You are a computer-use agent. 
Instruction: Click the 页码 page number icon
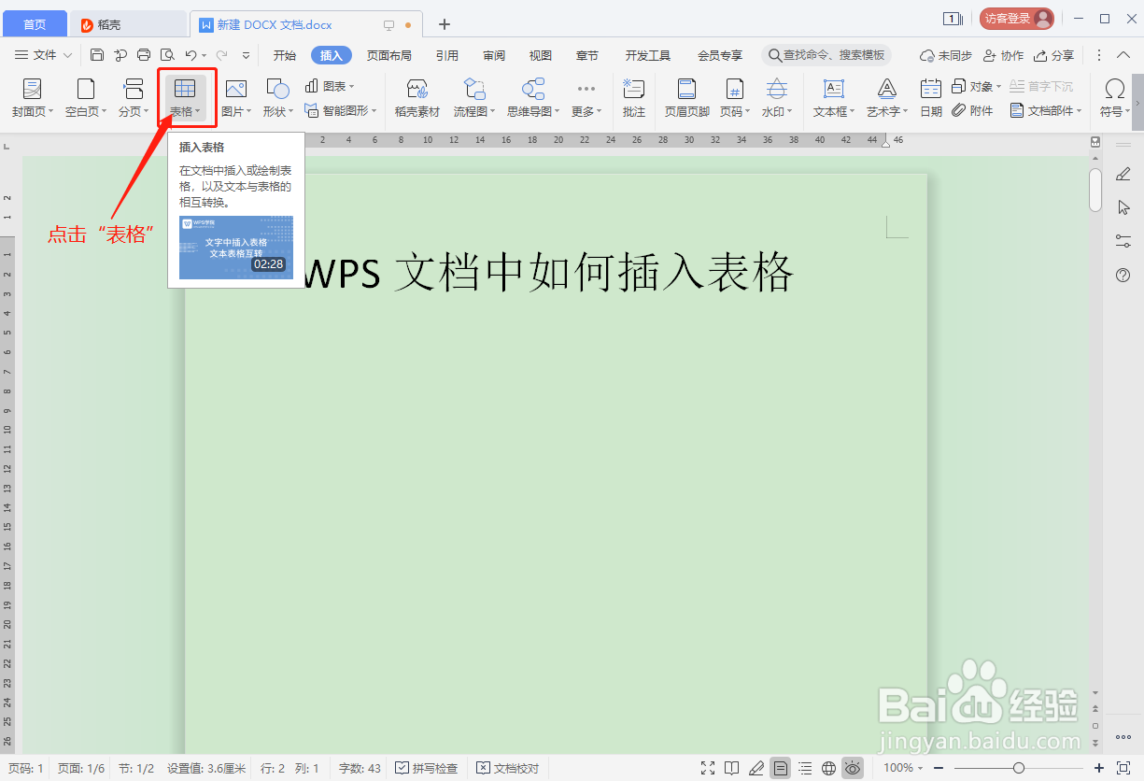735,90
